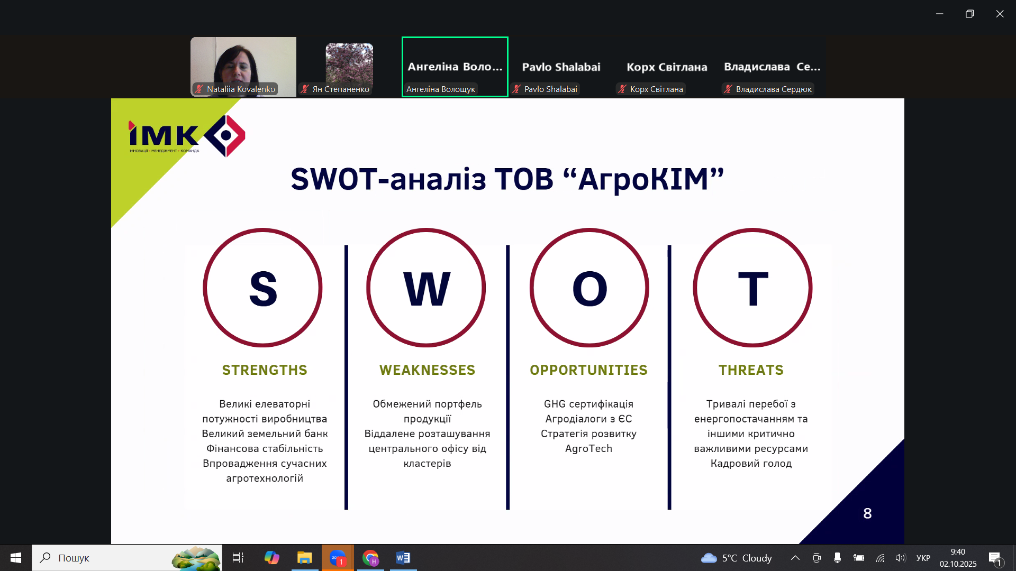
Task: Open Microsoft Word from the taskbar
Action: tap(403, 558)
